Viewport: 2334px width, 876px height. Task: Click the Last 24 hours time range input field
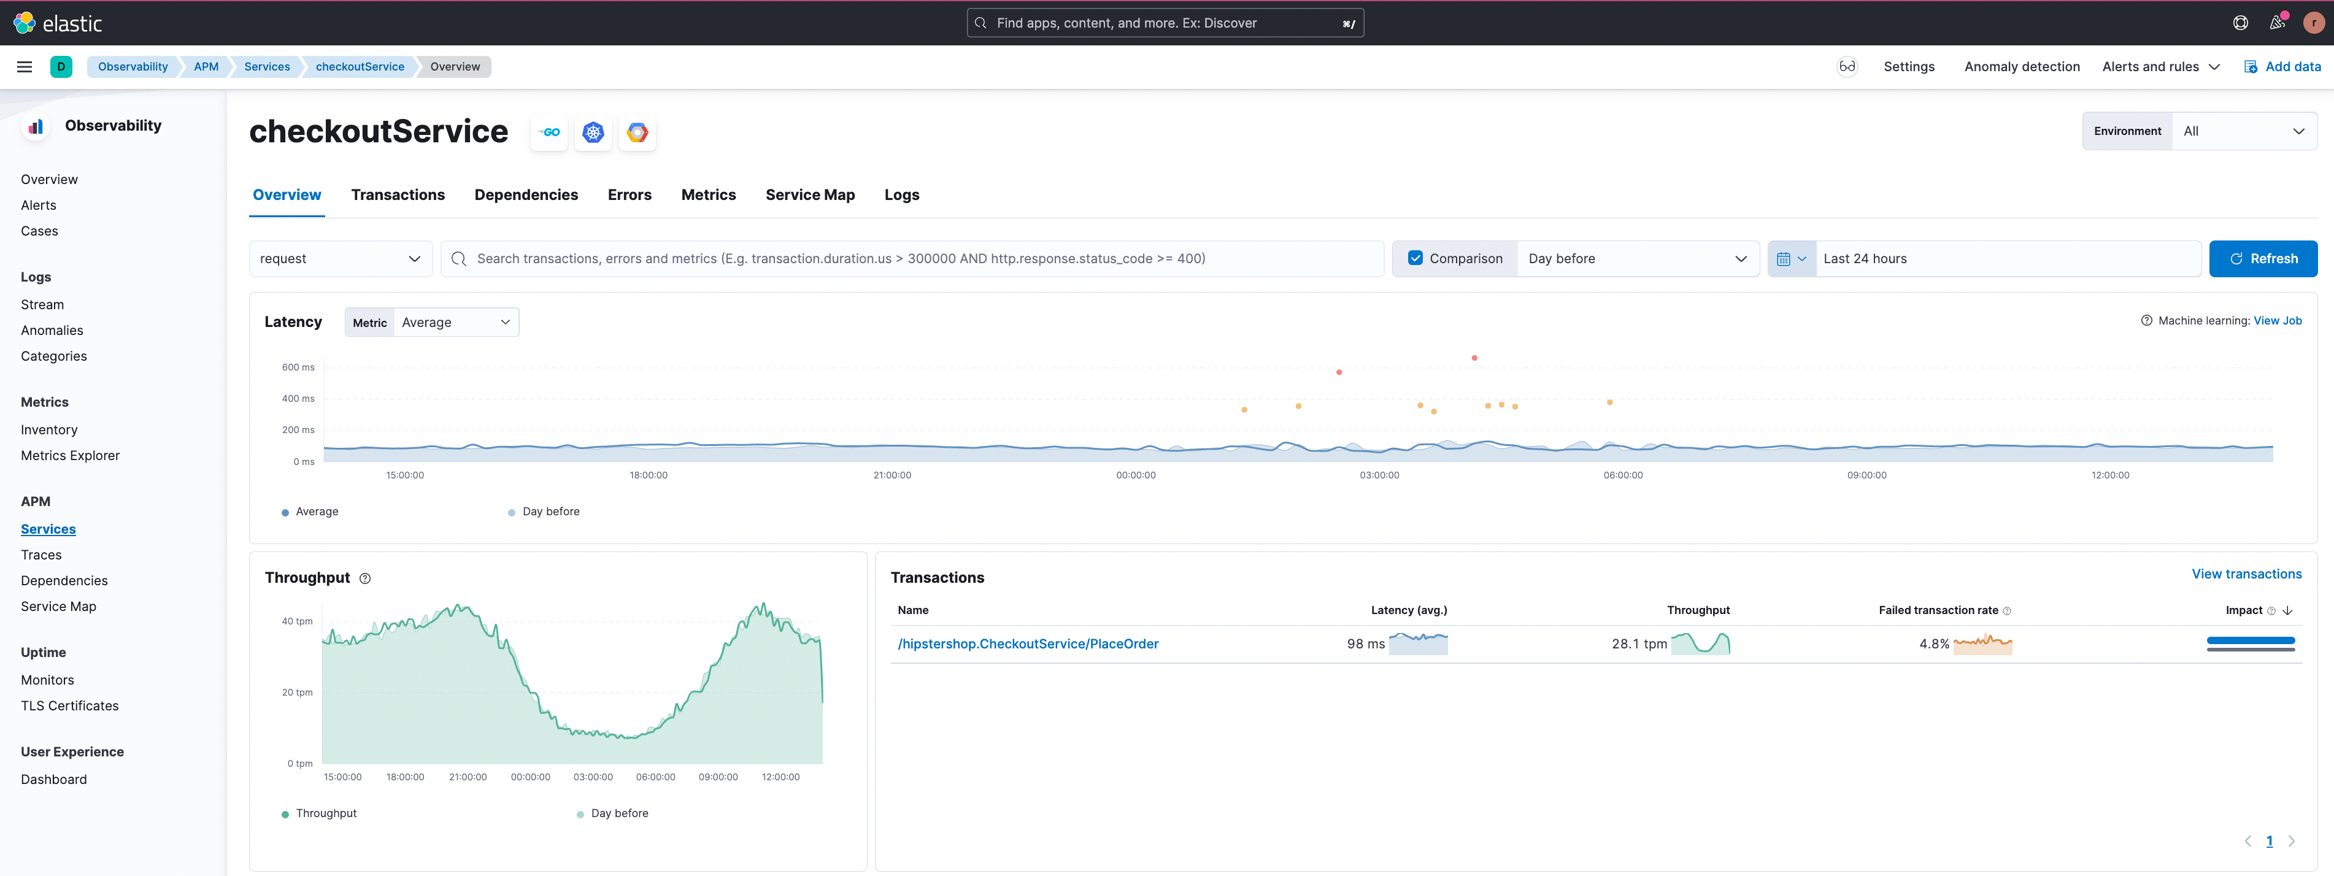[x=2008, y=259]
